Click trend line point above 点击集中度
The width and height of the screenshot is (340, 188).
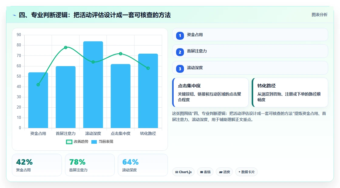(121, 54)
